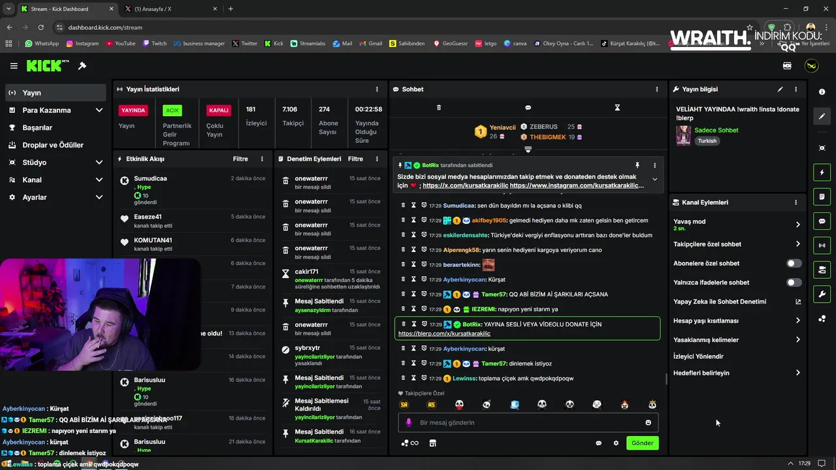Screen dimensions: 836x470
Task: Send message with the Gönder button
Action: (642, 443)
